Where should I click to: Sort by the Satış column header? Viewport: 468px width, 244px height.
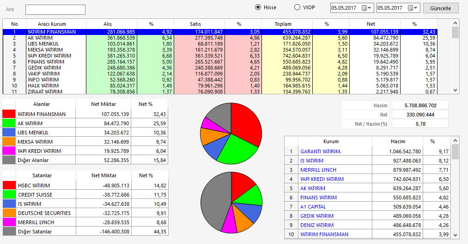200,24
